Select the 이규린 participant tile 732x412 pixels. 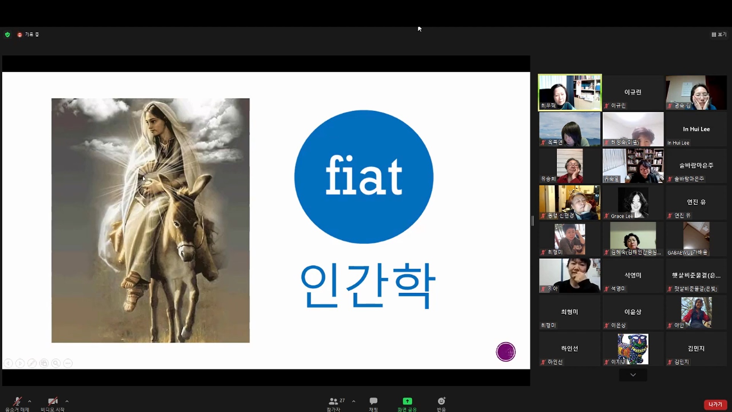(633, 93)
